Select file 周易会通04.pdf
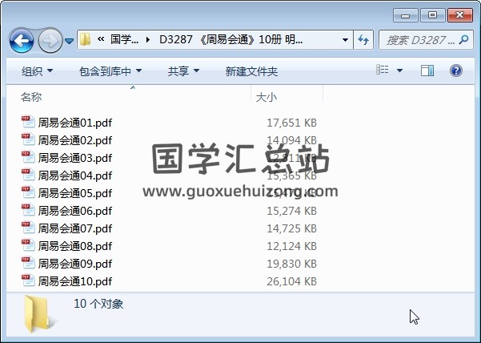The width and height of the screenshot is (481, 343). point(75,176)
